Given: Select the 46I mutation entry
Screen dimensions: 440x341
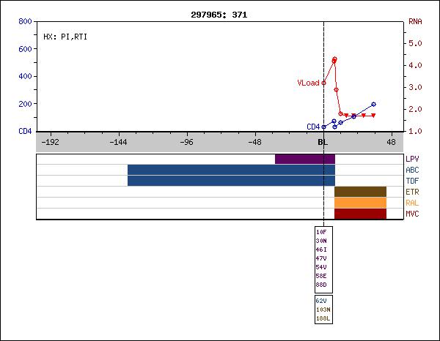Looking at the screenshot, I should (x=321, y=250).
